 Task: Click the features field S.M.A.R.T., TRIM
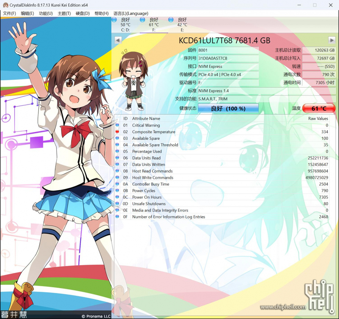point(267,99)
